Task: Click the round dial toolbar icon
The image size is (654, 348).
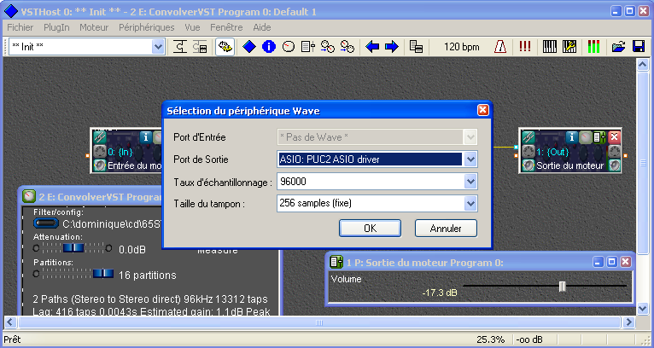Action: [x=289, y=47]
